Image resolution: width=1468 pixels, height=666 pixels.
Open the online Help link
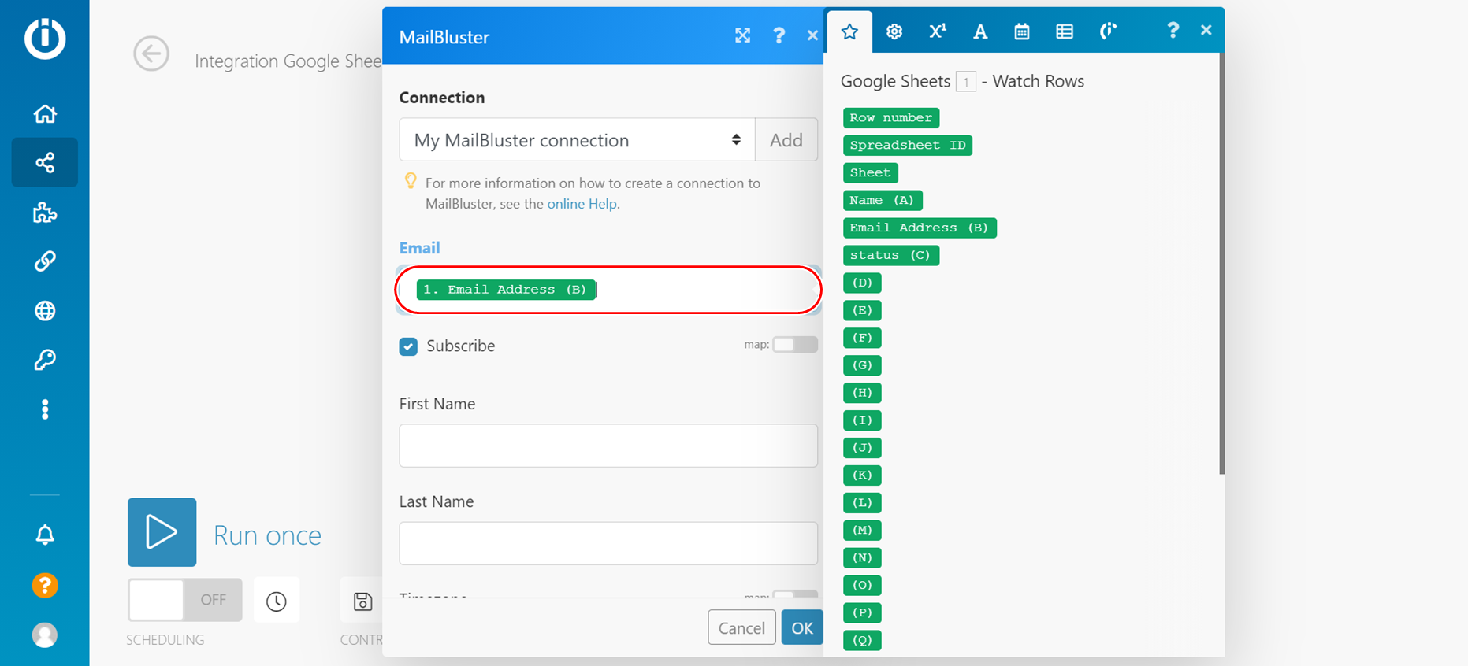[582, 204]
